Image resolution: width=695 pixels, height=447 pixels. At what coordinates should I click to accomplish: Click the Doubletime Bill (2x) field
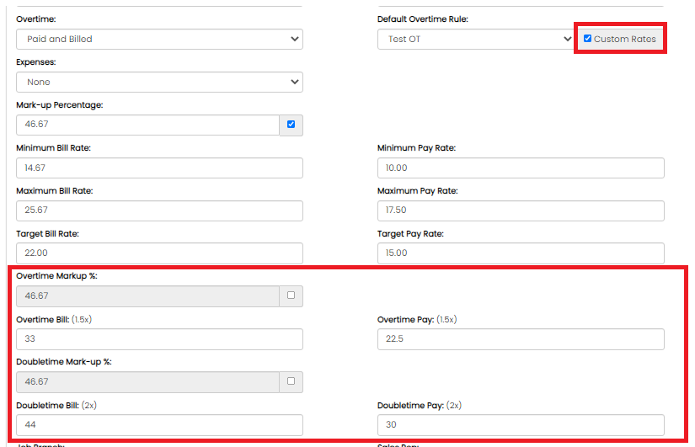[x=159, y=425]
